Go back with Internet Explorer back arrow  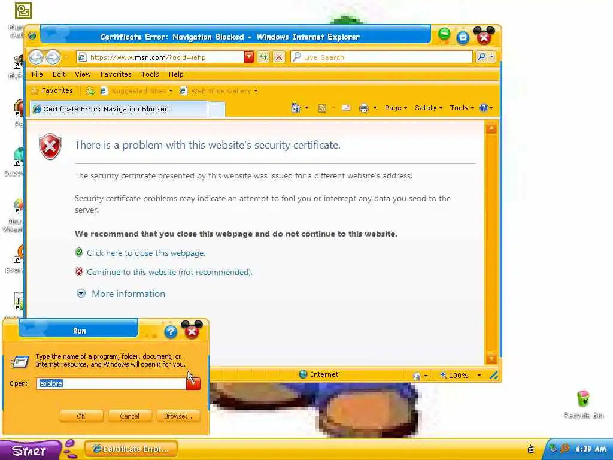click(36, 57)
